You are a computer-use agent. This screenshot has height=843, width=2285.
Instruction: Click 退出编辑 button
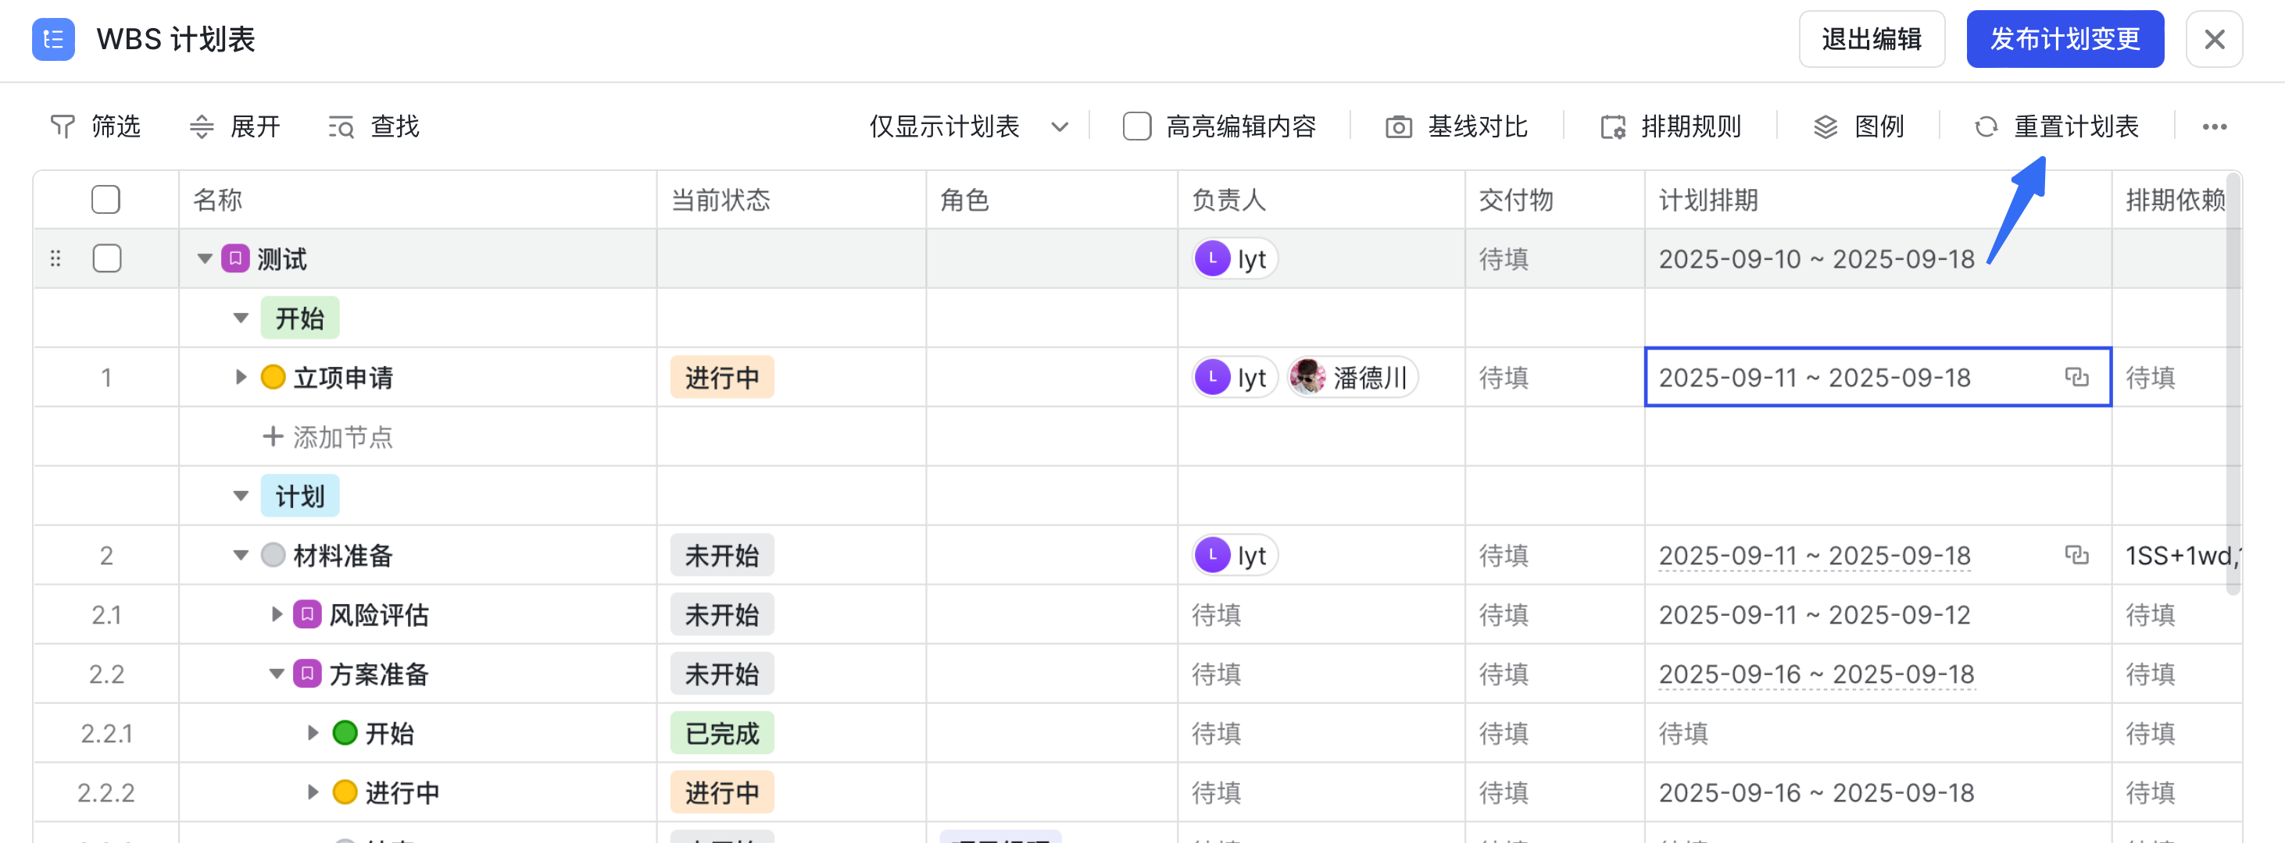coord(1872,39)
